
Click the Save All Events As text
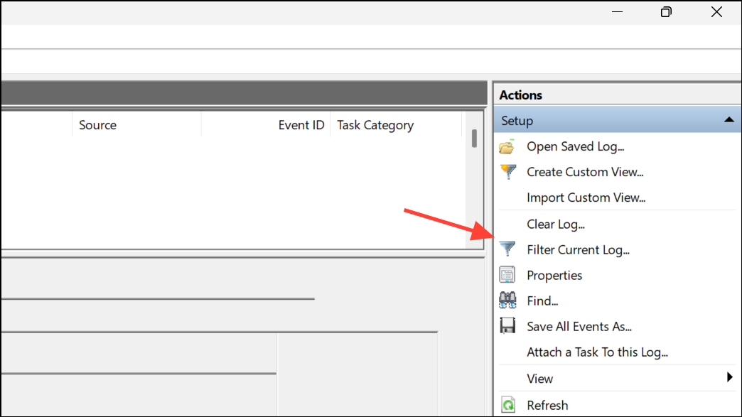pyautogui.click(x=579, y=326)
